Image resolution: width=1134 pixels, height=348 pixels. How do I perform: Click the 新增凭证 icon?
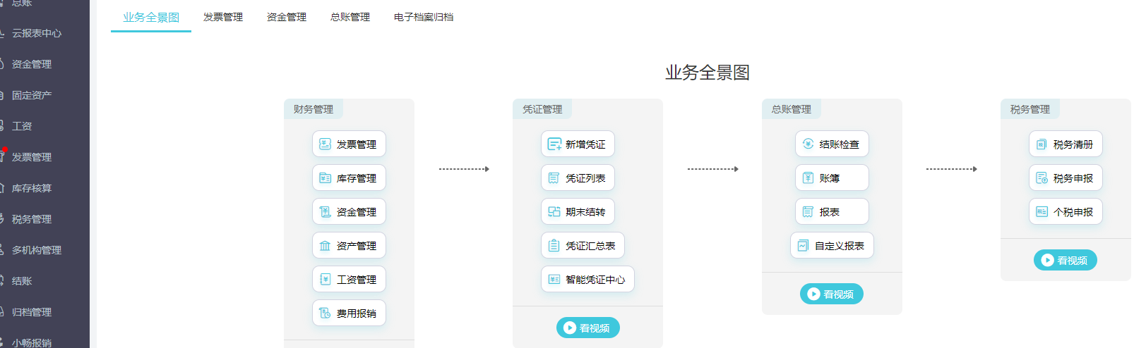(554, 144)
